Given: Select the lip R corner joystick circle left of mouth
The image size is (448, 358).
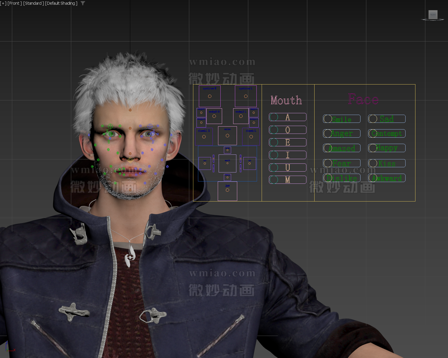Looking at the screenshot, I should (x=205, y=163).
